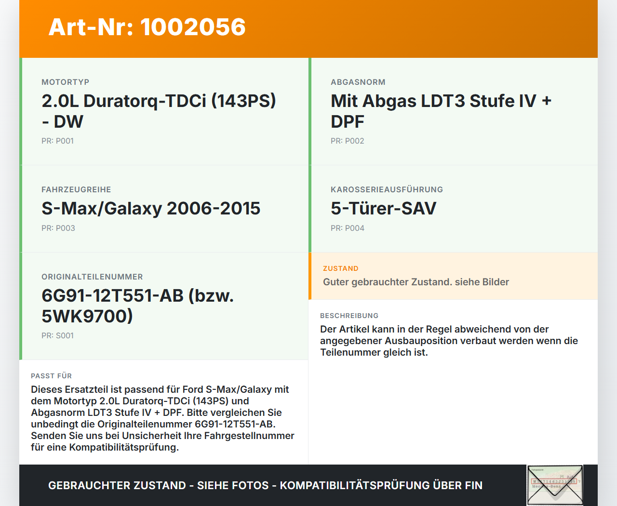Click the 5-Türer-SAV body style value

pyautogui.click(x=383, y=208)
